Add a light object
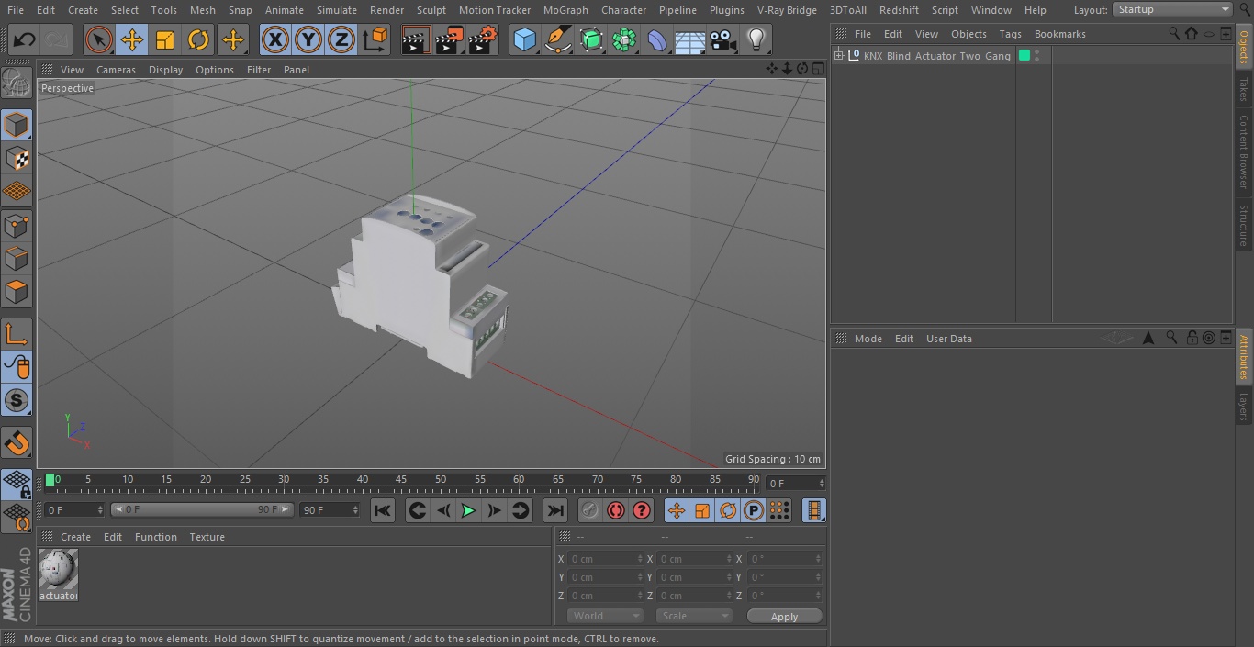This screenshot has height=647, width=1254. [756, 39]
